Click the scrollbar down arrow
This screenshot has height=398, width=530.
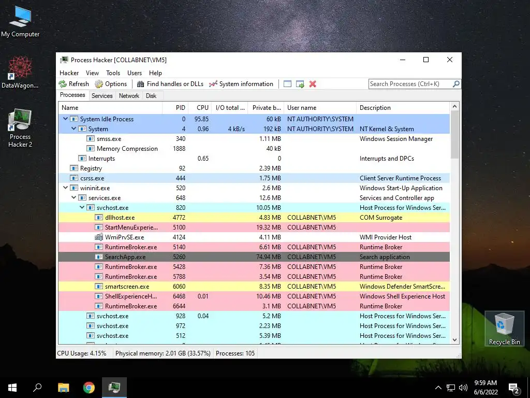point(454,340)
